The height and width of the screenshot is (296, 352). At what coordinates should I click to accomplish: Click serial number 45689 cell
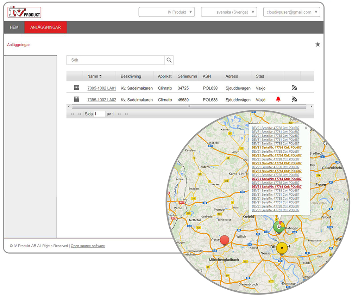183,100
